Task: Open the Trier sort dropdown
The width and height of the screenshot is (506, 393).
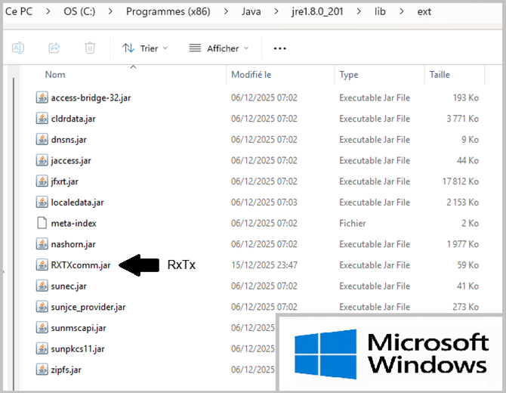Action: click(x=145, y=48)
